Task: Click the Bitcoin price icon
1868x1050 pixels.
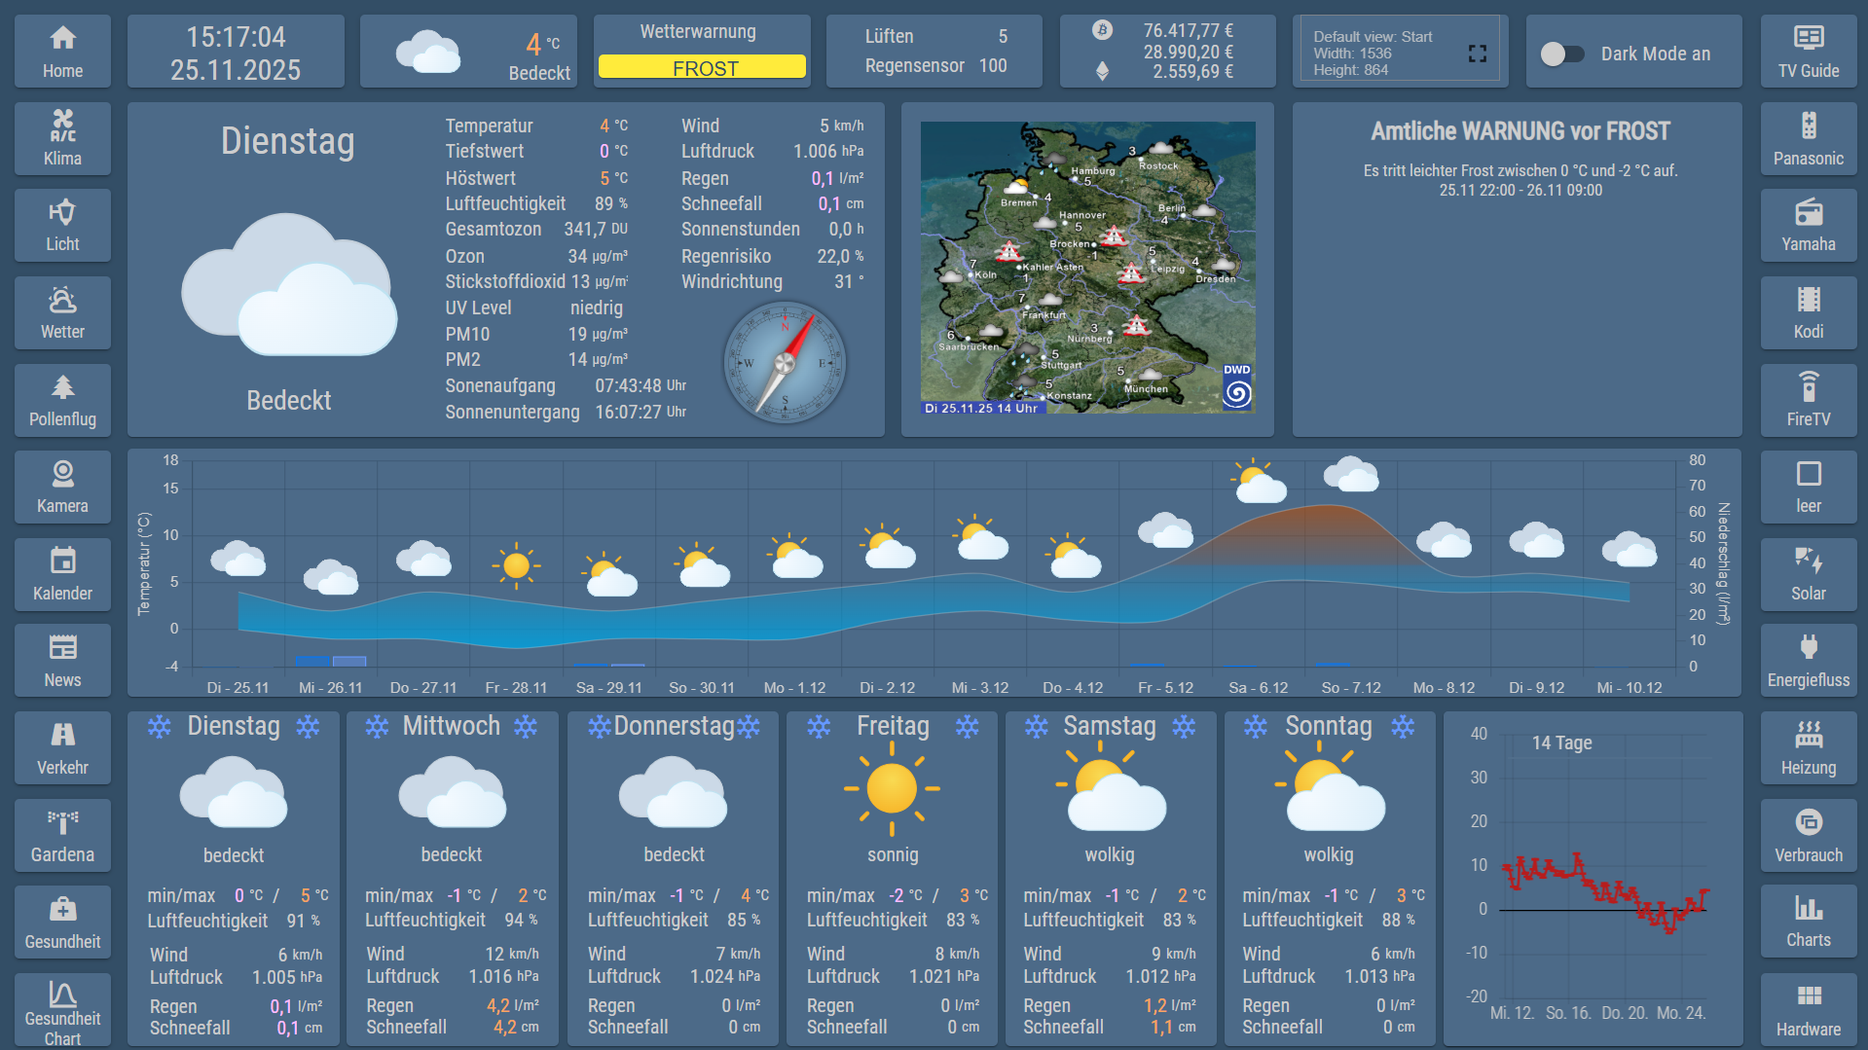Action: tap(1102, 30)
